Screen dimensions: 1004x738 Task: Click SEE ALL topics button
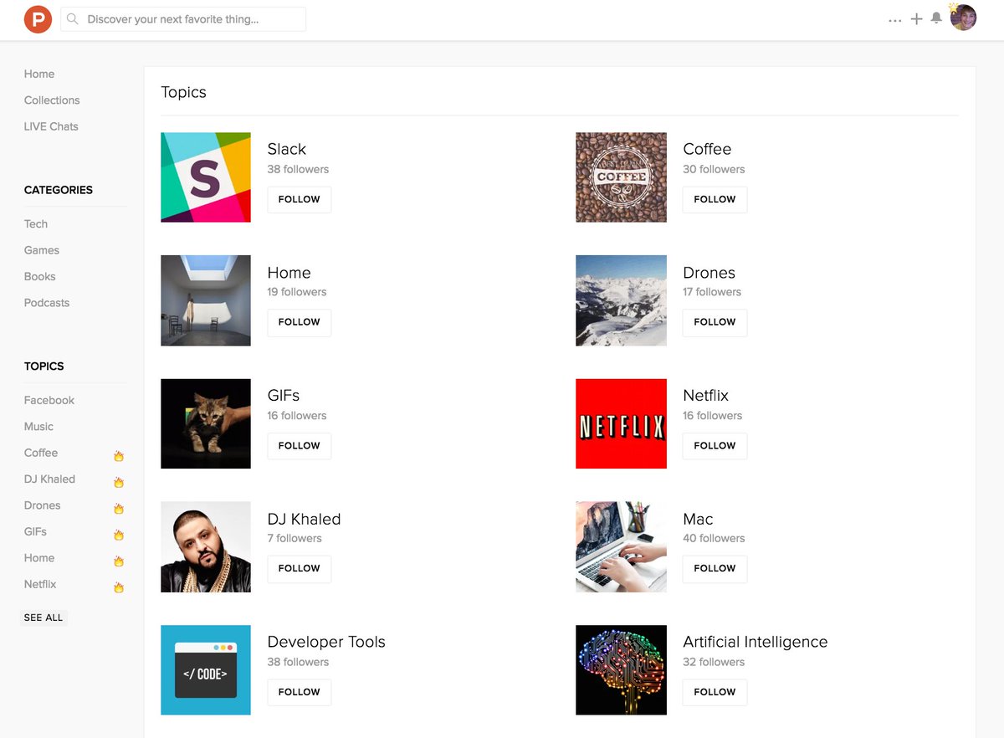pos(44,618)
